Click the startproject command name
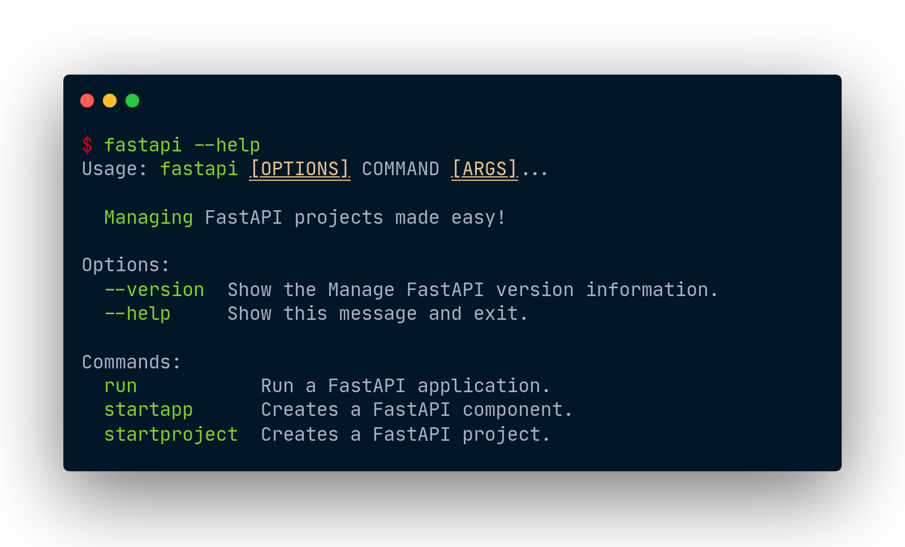 [171, 435]
